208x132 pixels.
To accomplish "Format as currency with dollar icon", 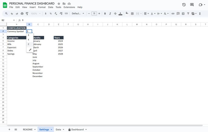I will (x=46, y=14).
